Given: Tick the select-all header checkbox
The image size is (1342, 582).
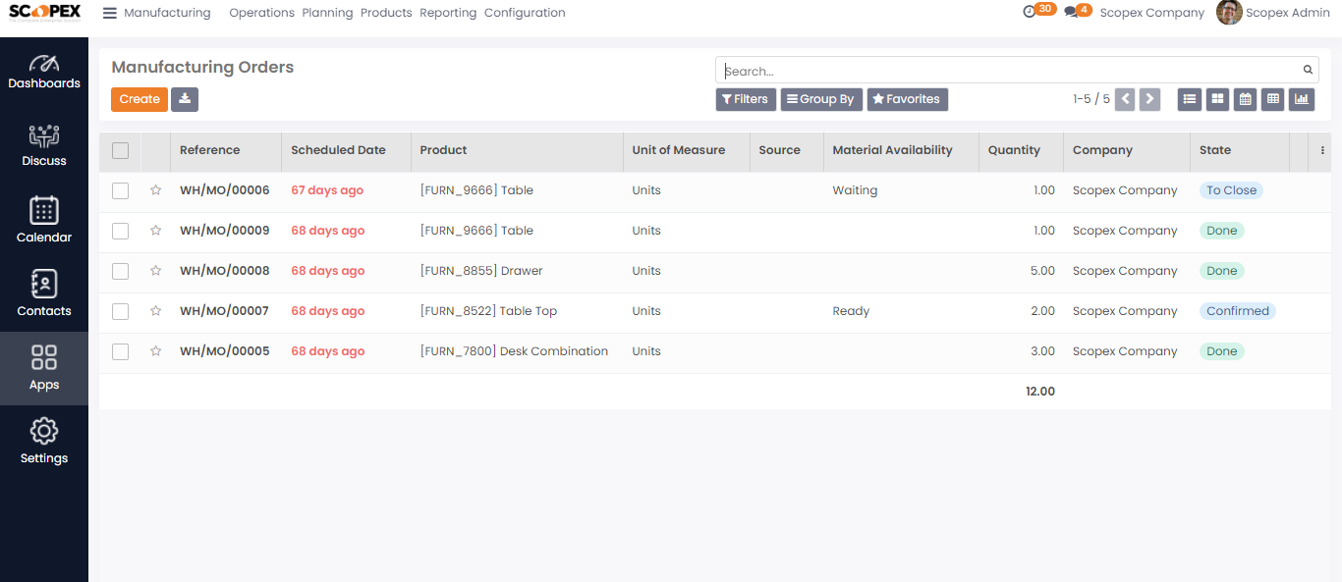Looking at the screenshot, I should pyautogui.click(x=120, y=150).
